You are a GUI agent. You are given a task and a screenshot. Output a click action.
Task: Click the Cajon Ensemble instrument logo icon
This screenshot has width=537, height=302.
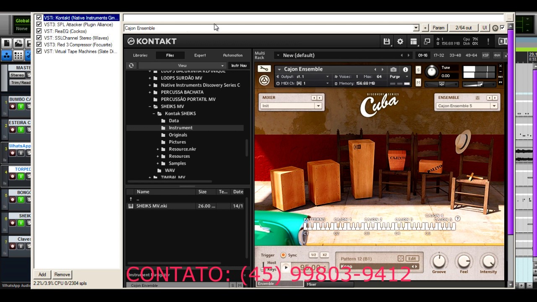coord(264,80)
